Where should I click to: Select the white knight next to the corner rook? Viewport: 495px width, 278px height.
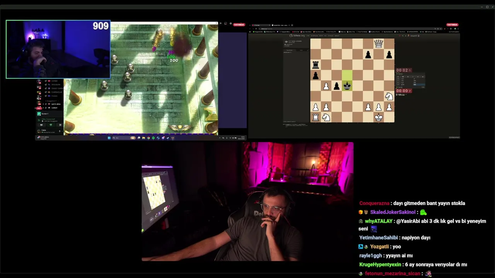click(326, 117)
